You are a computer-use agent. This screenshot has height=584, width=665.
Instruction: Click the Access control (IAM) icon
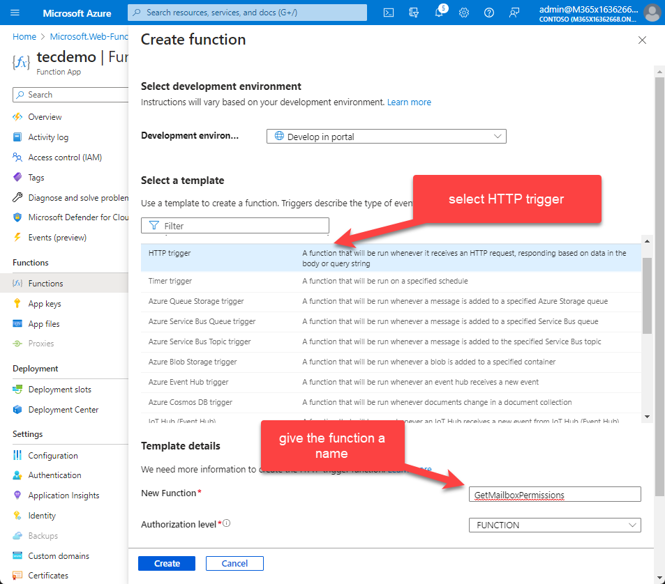17,157
